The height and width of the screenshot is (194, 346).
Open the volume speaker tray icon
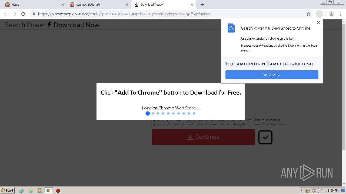(x=314, y=190)
